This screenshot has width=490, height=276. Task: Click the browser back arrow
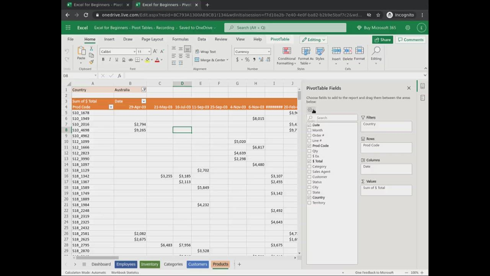click(x=67, y=15)
